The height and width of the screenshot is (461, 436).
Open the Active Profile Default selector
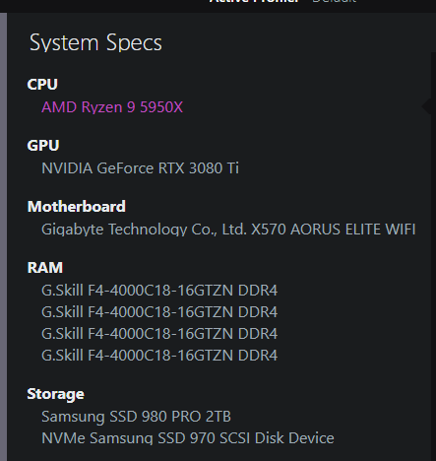(334, 1)
